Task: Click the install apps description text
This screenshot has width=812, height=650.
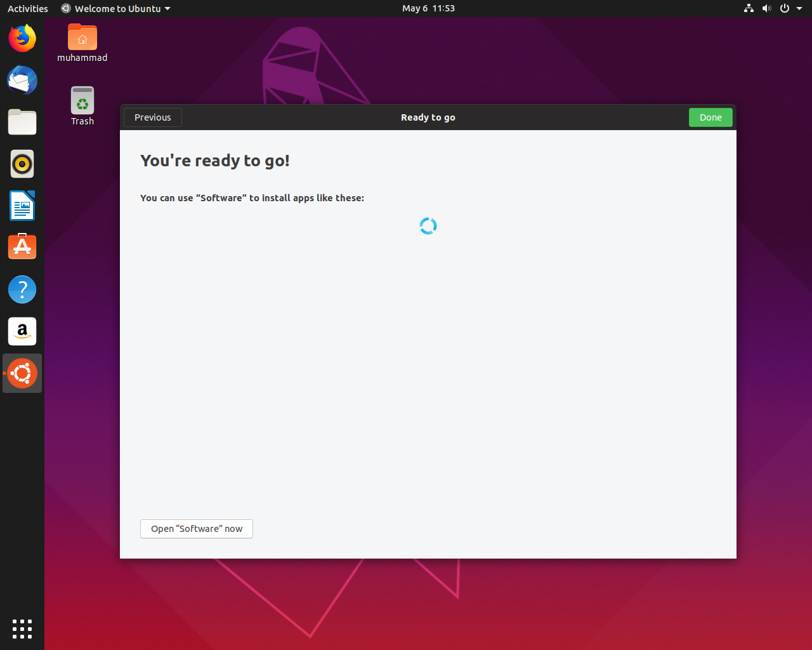Action: pos(252,198)
